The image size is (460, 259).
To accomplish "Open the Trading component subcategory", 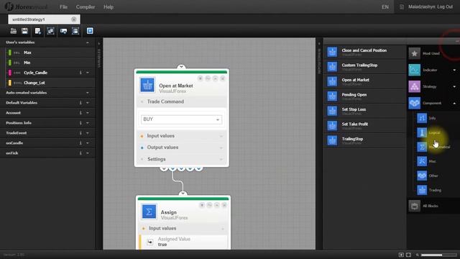I will [422, 190].
